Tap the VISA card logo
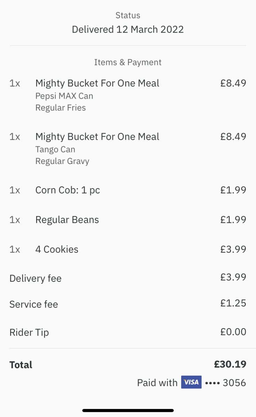The width and height of the screenshot is (256, 417). coord(191,382)
